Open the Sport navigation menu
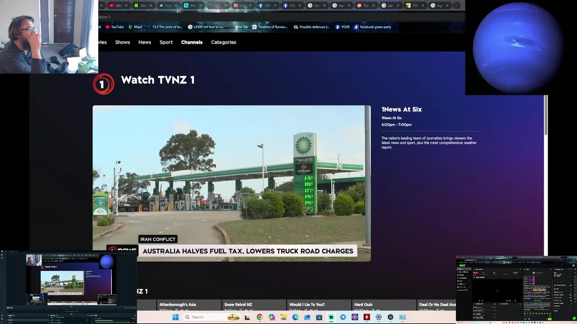 pos(166,42)
